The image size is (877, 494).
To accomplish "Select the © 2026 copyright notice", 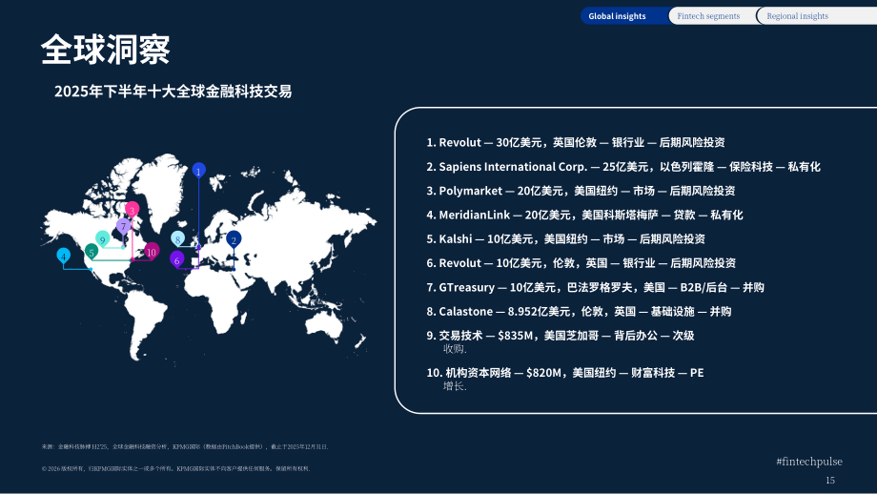I will pyautogui.click(x=176, y=468).
